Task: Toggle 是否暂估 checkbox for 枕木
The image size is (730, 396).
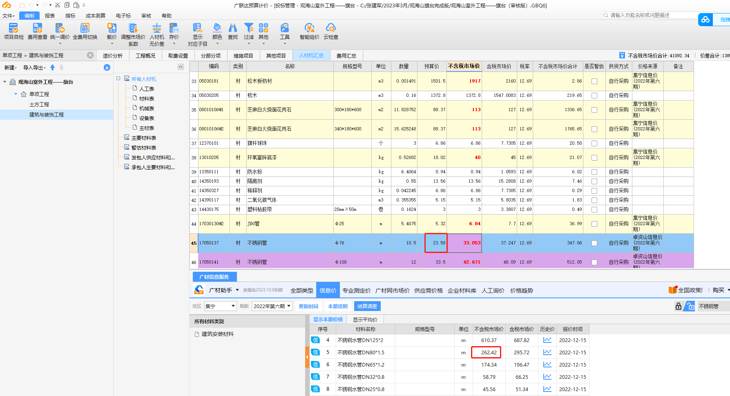Action: 594,96
